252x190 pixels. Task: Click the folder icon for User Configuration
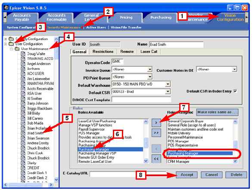tap(11, 44)
